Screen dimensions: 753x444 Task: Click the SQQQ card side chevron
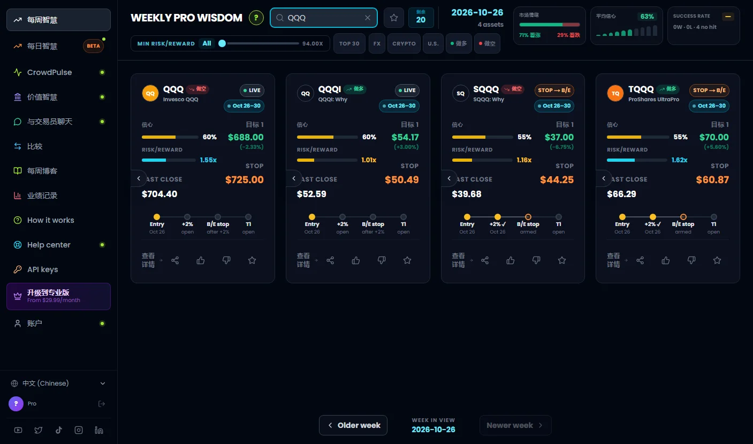coord(449,178)
